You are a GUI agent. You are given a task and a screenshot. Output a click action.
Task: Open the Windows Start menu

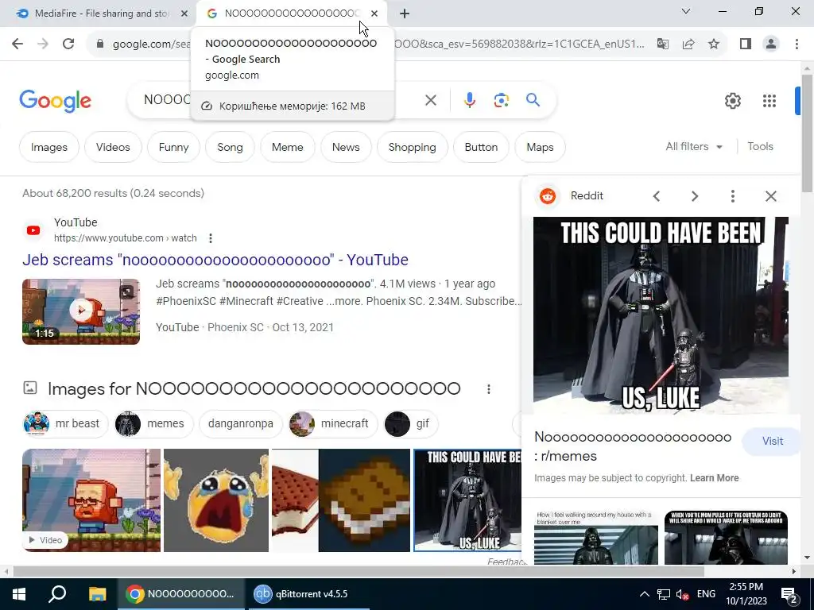19,594
